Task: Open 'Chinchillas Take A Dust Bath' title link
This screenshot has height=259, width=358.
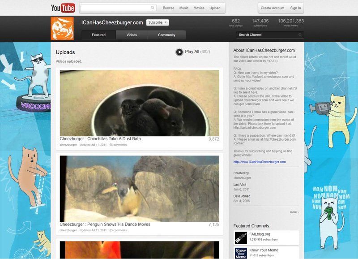Action: [100, 139]
